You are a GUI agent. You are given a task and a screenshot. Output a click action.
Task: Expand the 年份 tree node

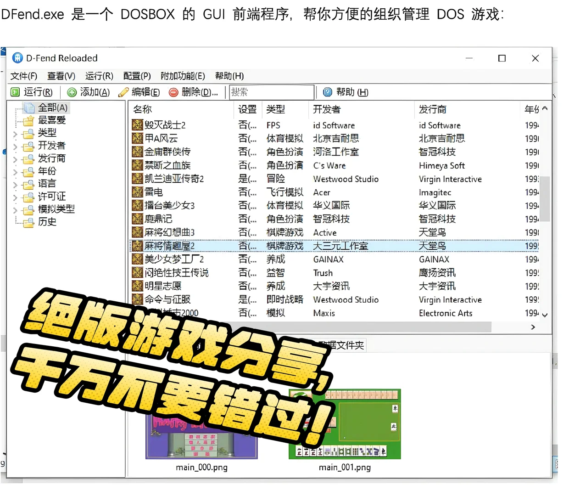click(x=15, y=172)
